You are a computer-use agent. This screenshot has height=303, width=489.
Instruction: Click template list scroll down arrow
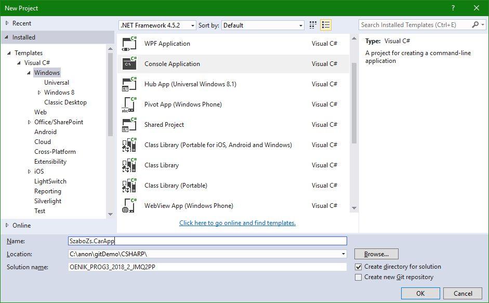tap(354, 208)
